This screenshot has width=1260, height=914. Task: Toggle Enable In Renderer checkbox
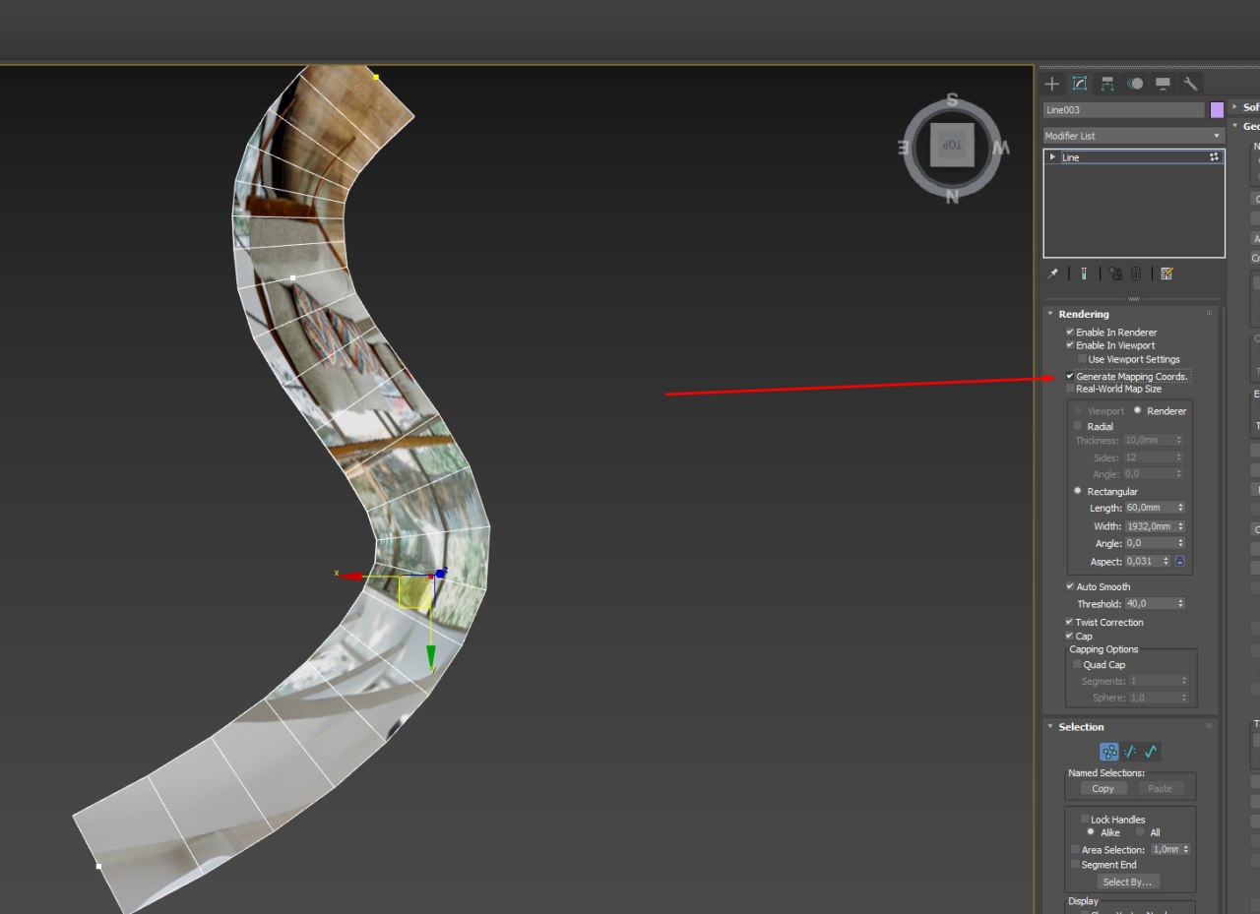(1070, 333)
